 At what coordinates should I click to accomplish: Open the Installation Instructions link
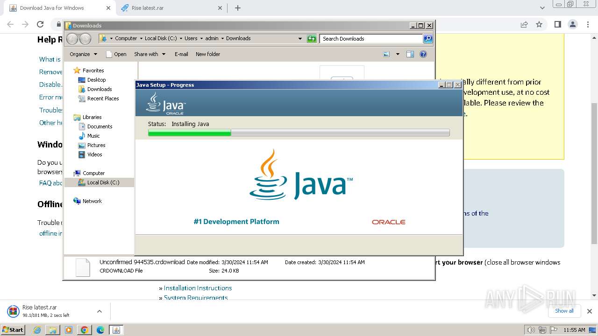[x=198, y=288]
